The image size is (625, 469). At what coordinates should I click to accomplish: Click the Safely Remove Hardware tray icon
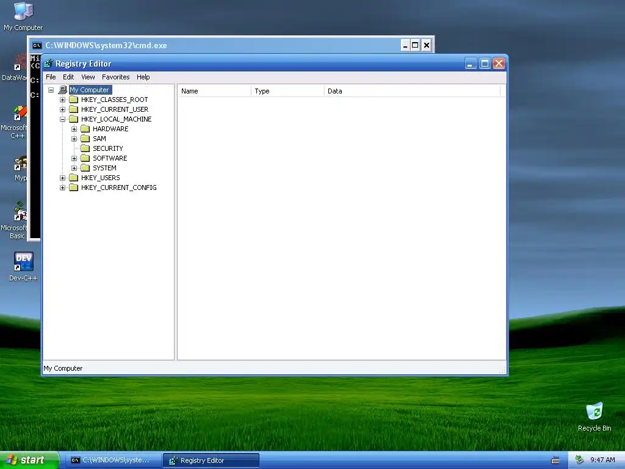click(x=579, y=460)
